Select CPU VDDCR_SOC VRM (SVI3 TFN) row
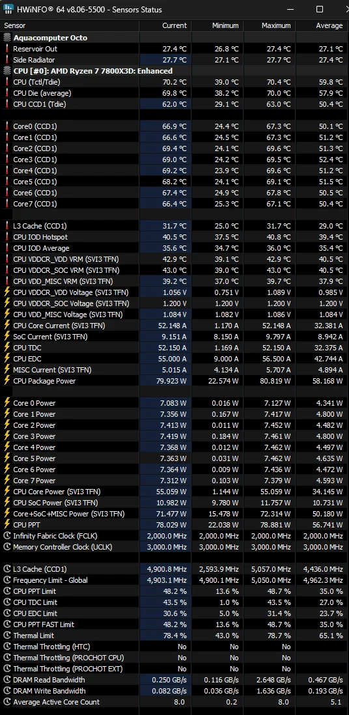Image resolution: width=349 pixels, height=715 pixels. (174, 270)
